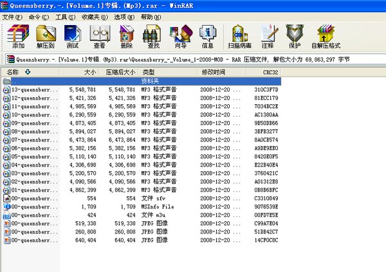
Task: Sort by the CRC32 column header
Action: [x=264, y=72]
